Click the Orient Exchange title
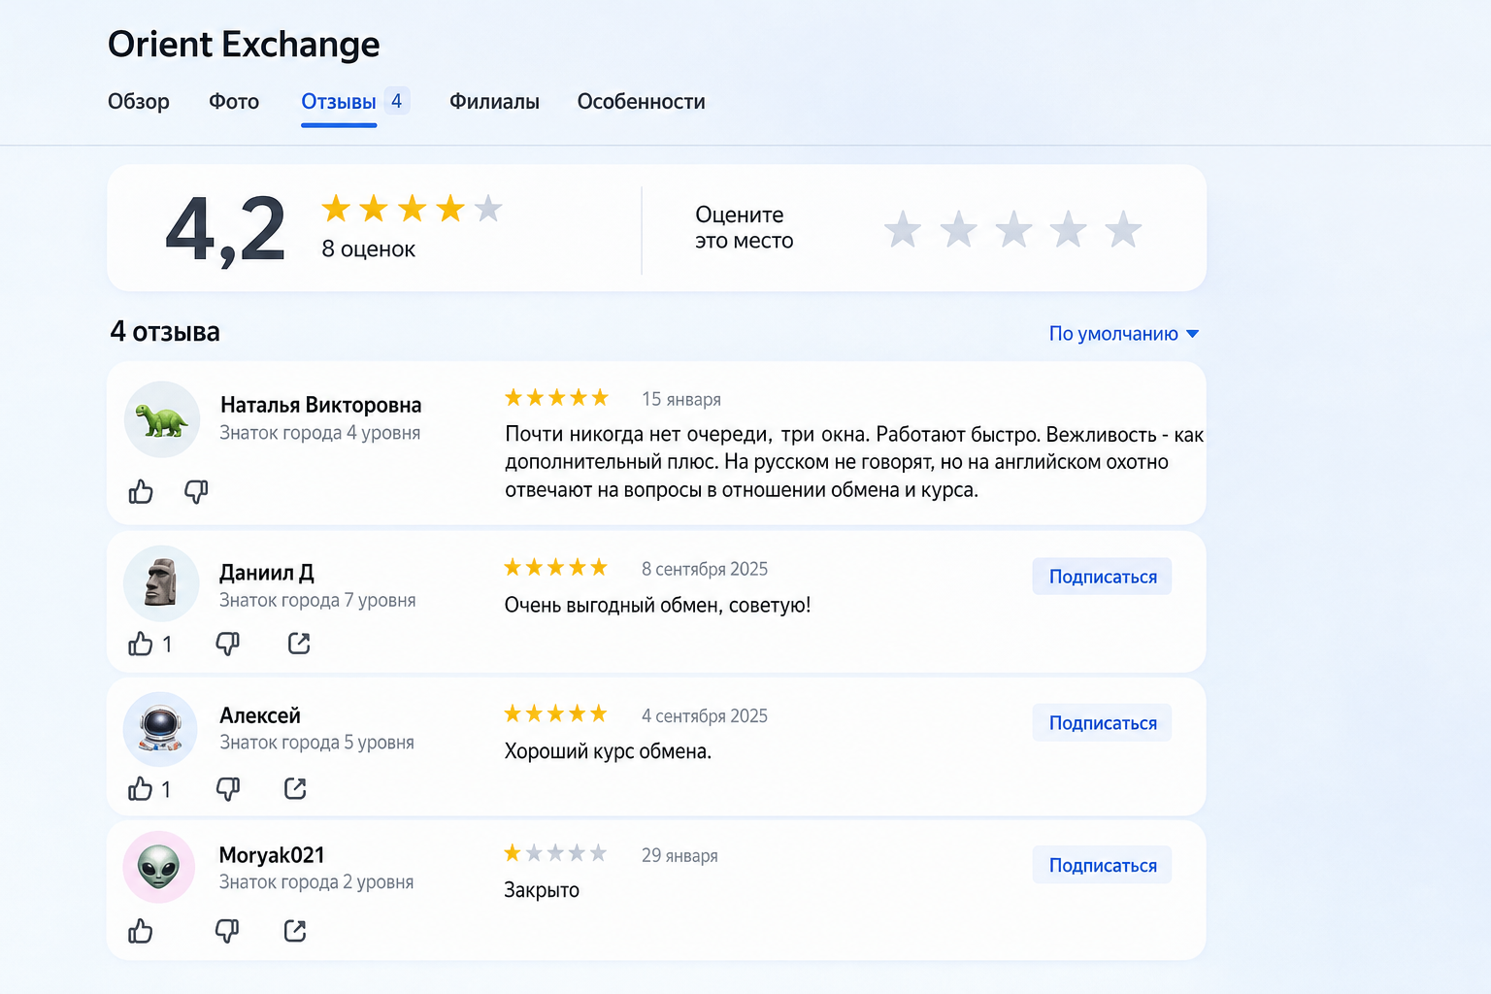The image size is (1491, 994). [244, 45]
